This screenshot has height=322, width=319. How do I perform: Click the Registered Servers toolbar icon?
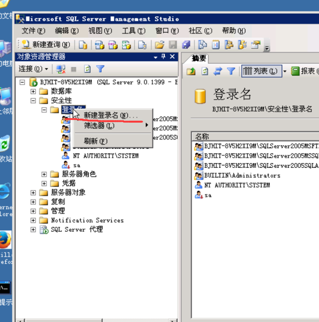click(x=203, y=45)
